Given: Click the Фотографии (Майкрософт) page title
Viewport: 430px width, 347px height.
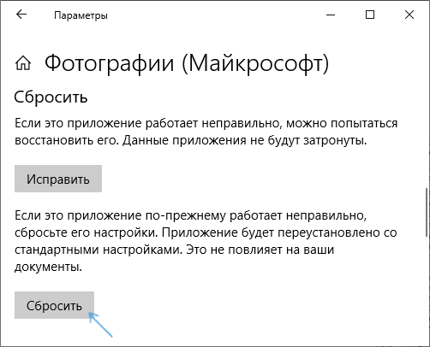Looking at the screenshot, I should click(x=187, y=63).
